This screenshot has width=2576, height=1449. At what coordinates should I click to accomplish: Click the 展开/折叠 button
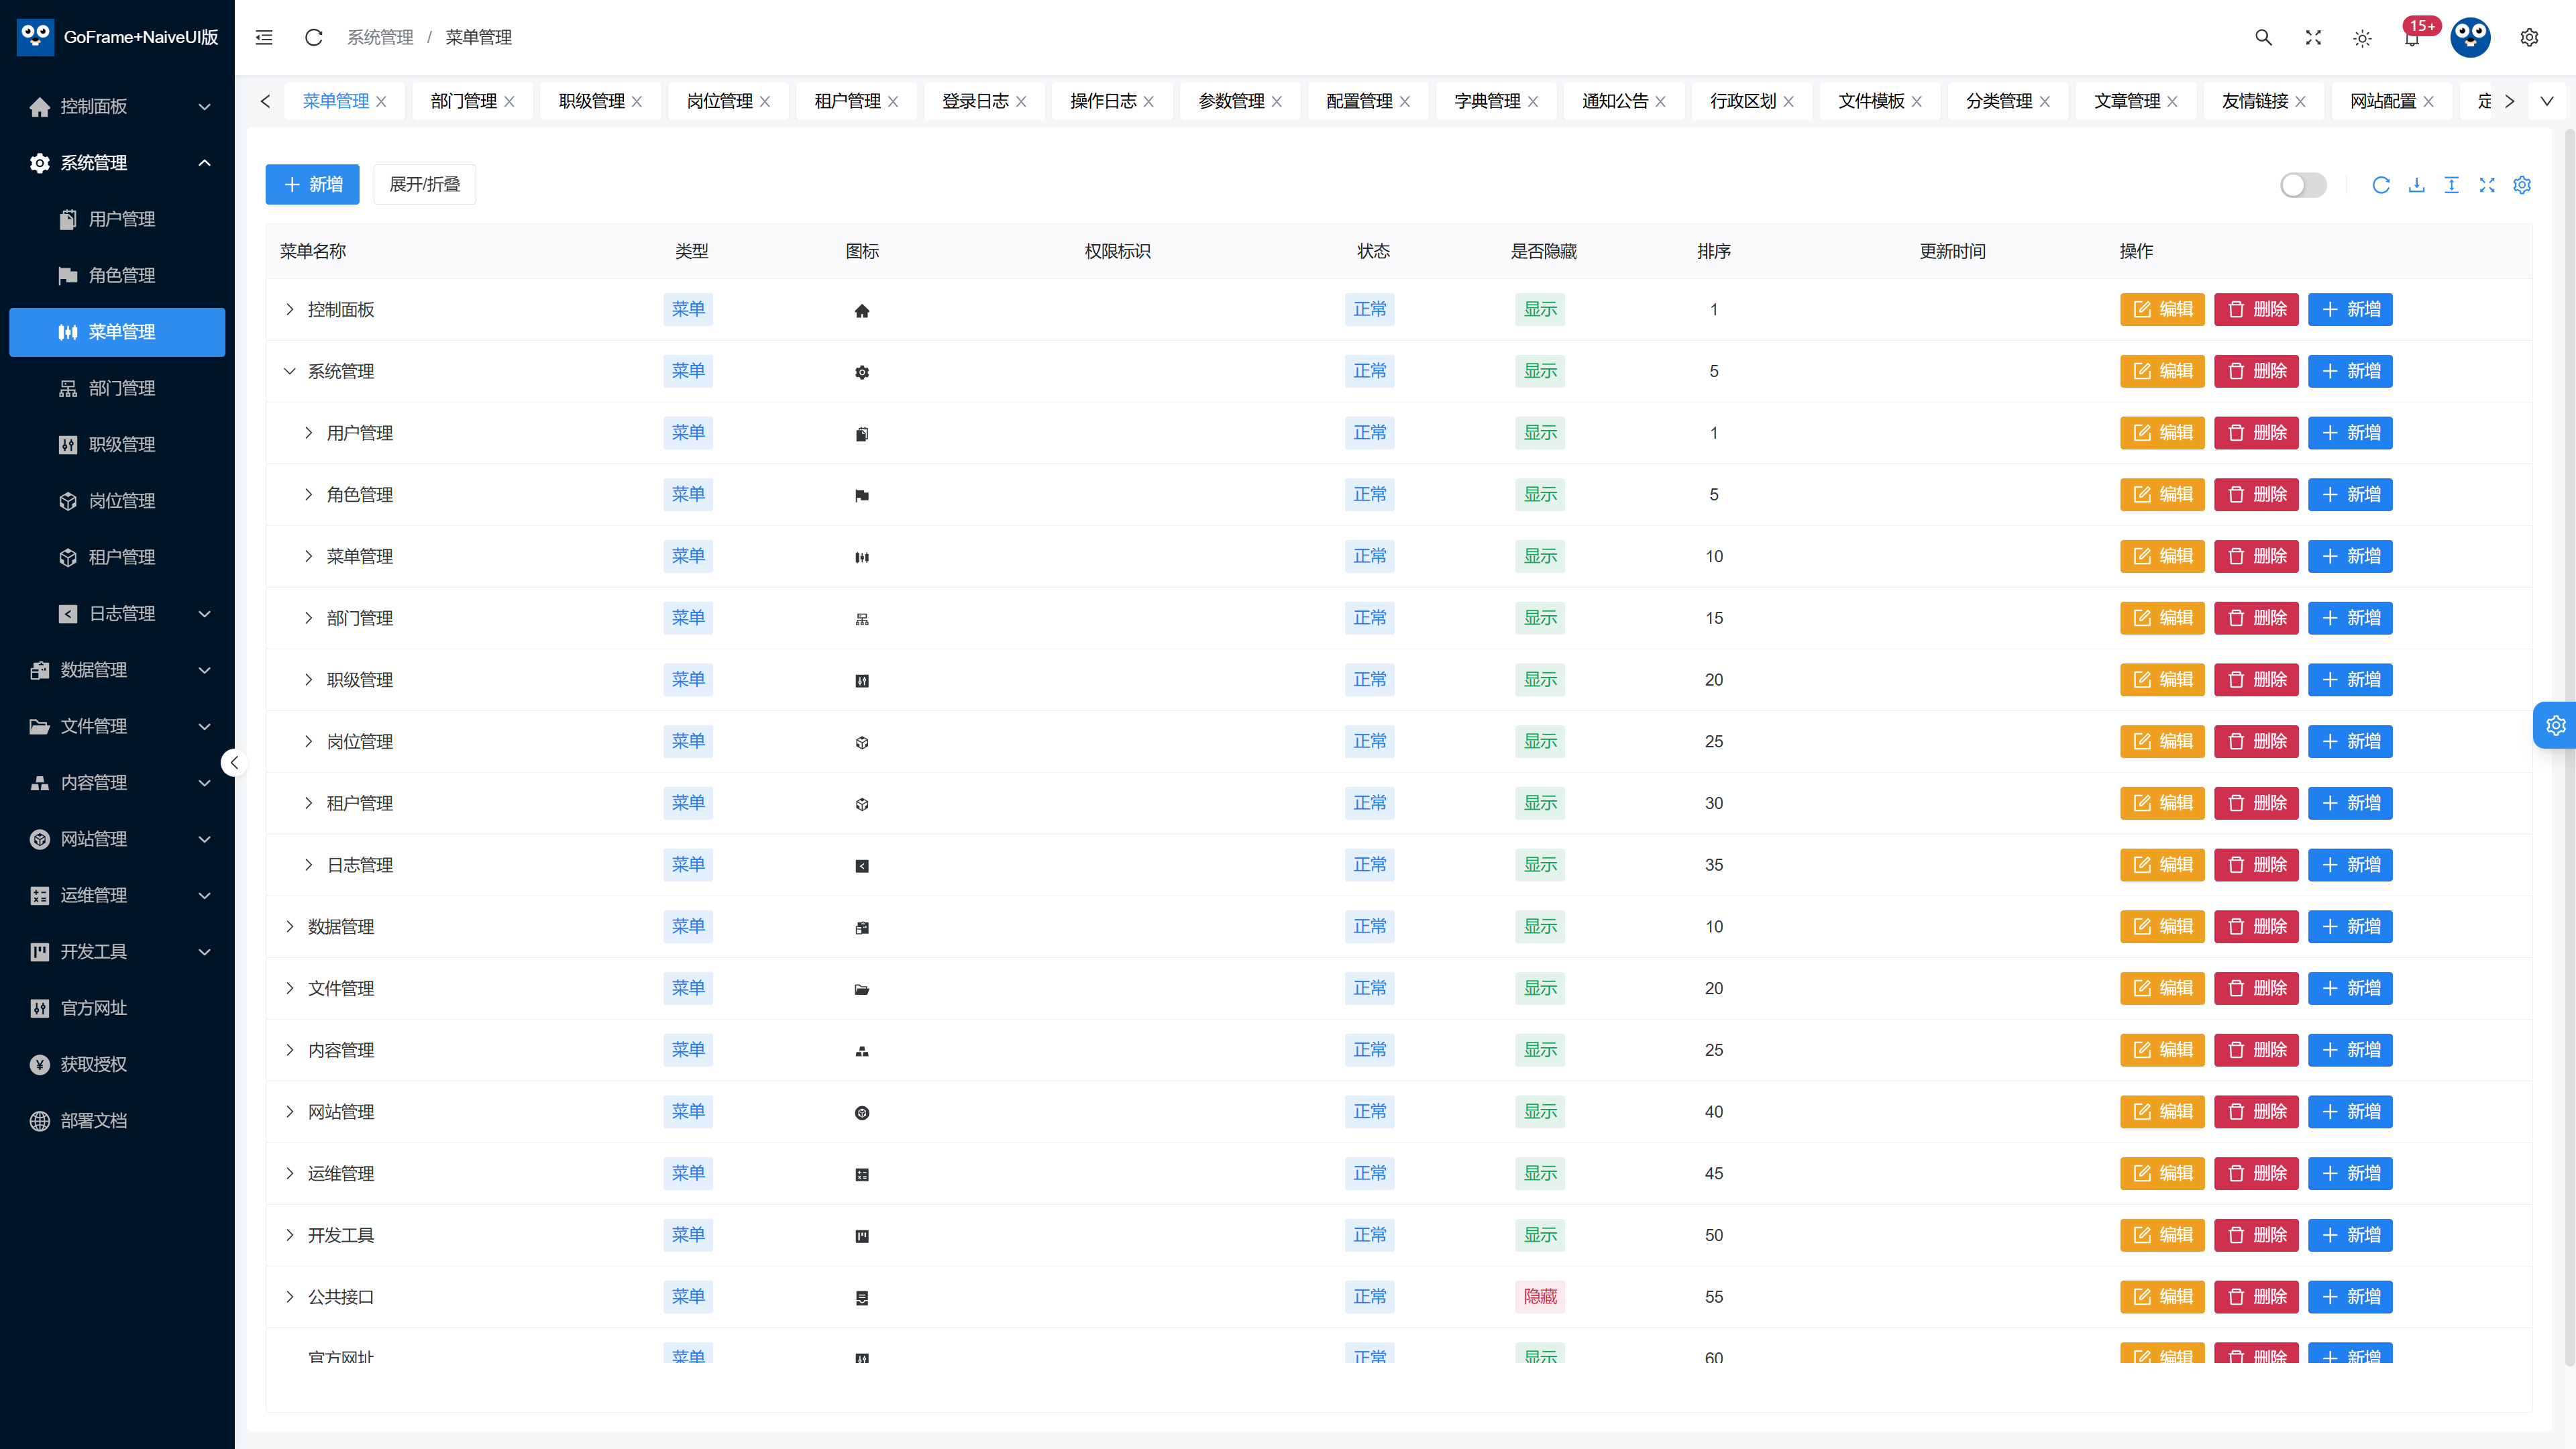pos(424,184)
